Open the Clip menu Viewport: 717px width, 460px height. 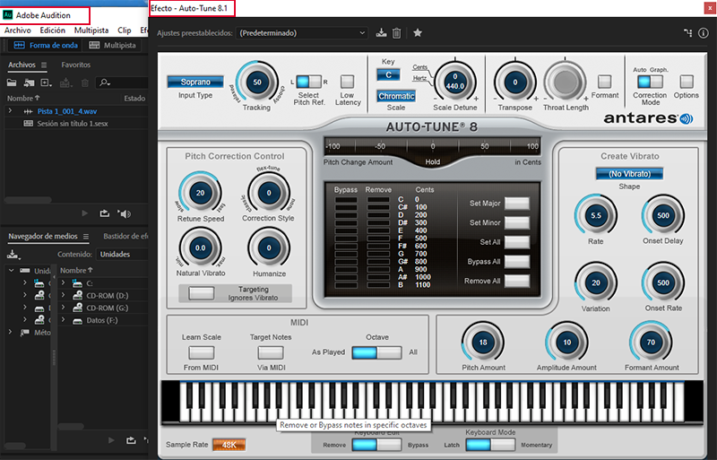125,30
